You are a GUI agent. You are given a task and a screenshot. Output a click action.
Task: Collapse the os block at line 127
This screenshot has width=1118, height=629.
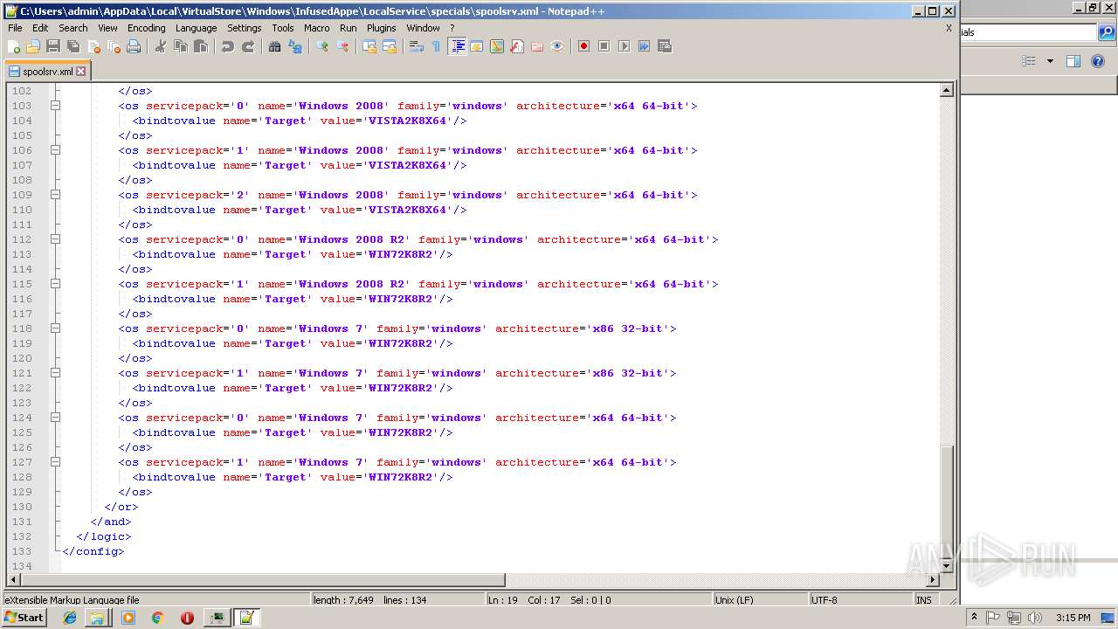click(55, 462)
